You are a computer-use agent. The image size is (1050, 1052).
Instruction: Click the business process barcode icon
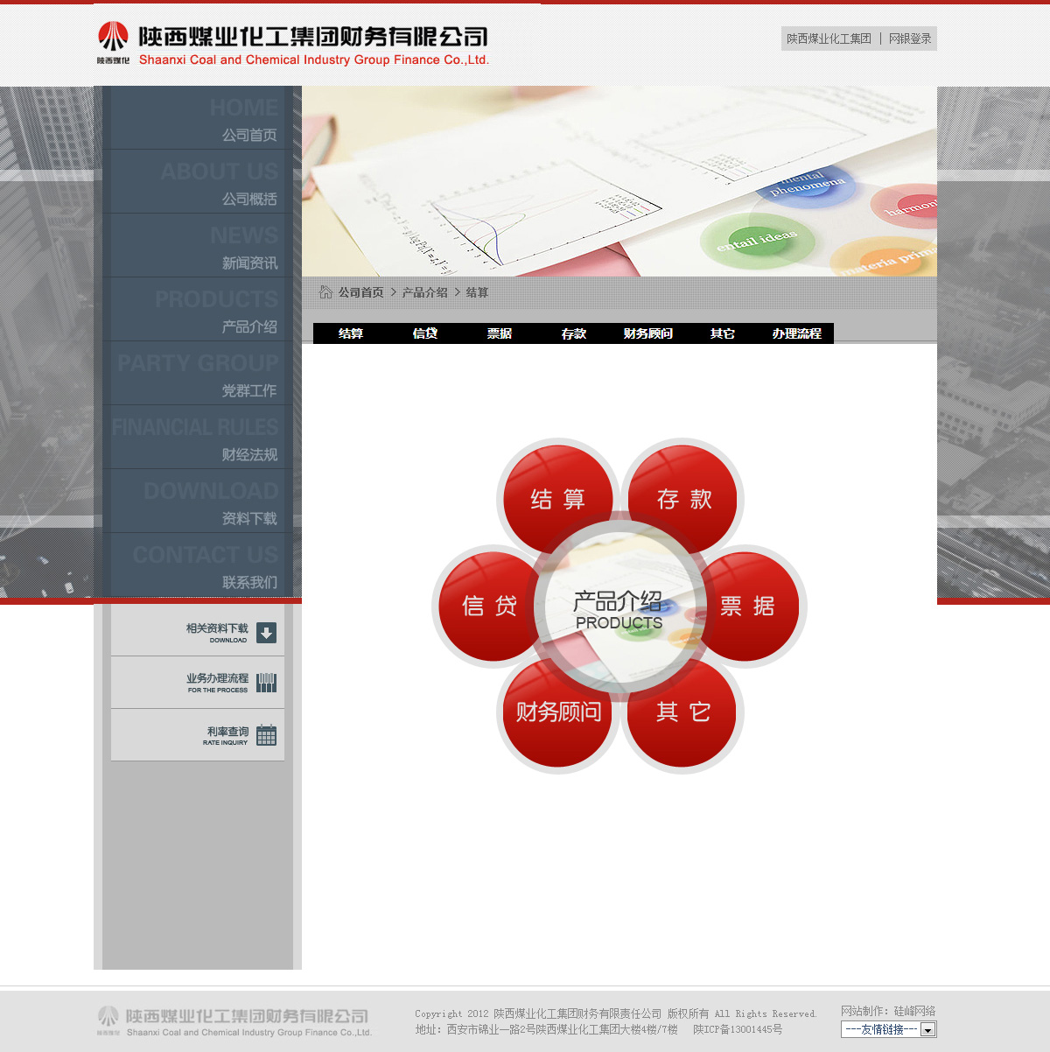point(267,684)
